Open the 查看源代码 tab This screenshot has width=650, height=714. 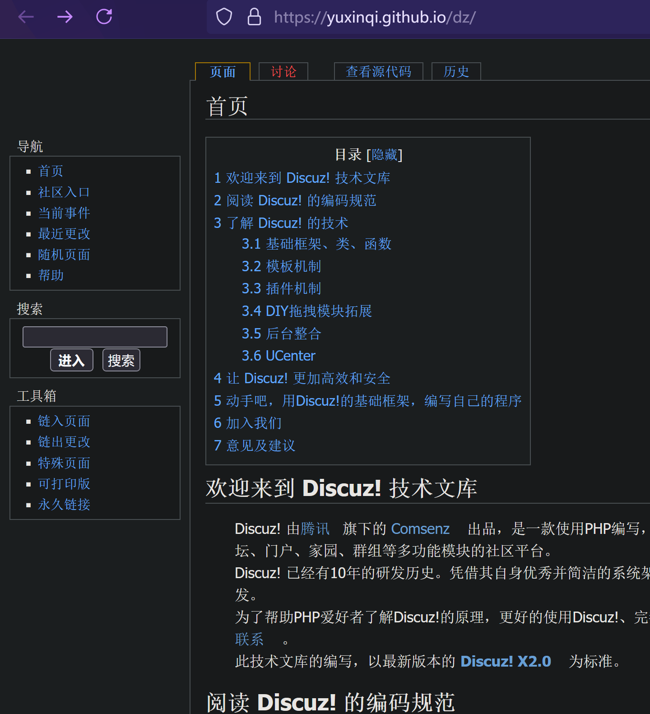(378, 72)
